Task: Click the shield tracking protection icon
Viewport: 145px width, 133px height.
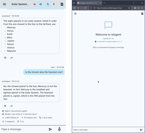Action: point(91,8)
